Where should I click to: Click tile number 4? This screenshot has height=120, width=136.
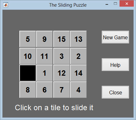(x=78, y=90)
